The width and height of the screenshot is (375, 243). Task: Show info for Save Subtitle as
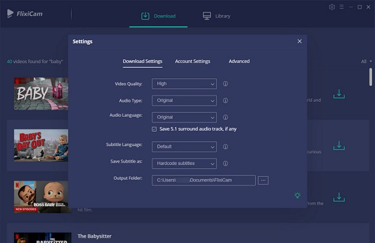point(225,164)
